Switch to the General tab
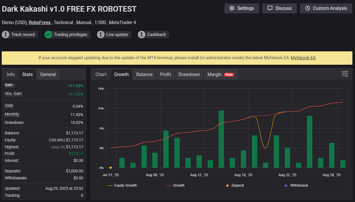This screenshot has width=355, height=202. pyautogui.click(x=48, y=75)
